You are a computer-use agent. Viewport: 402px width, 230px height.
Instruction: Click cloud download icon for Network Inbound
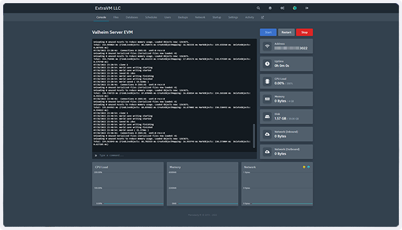click(x=267, y=134)
